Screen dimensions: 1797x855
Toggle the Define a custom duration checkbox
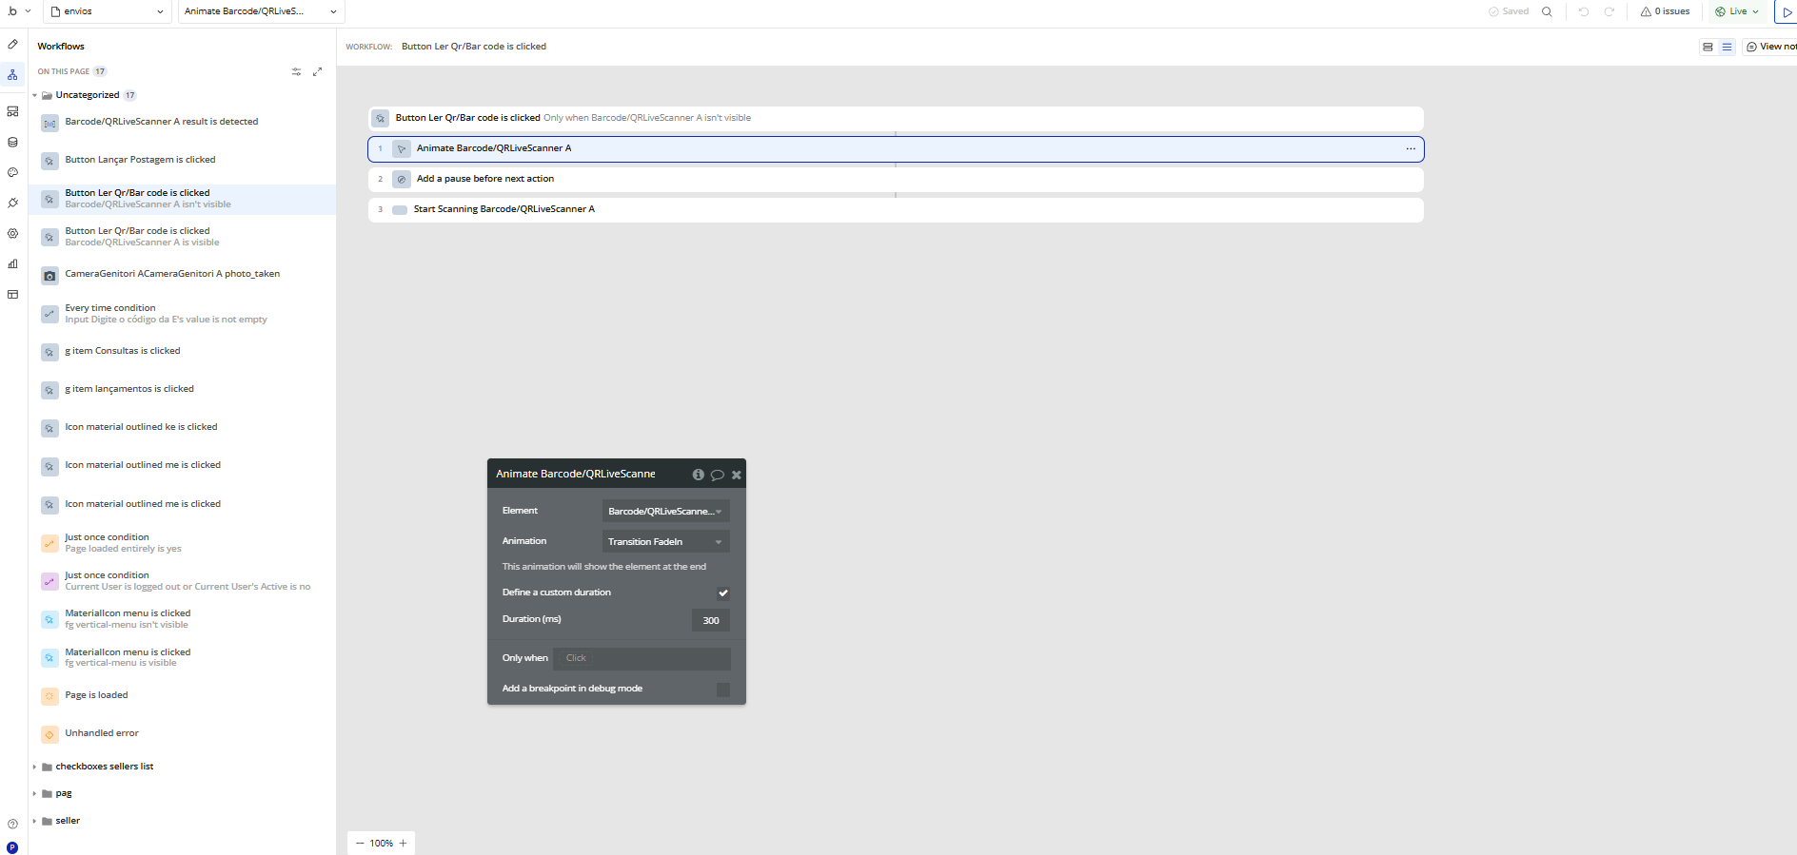(x=723, y=593)
